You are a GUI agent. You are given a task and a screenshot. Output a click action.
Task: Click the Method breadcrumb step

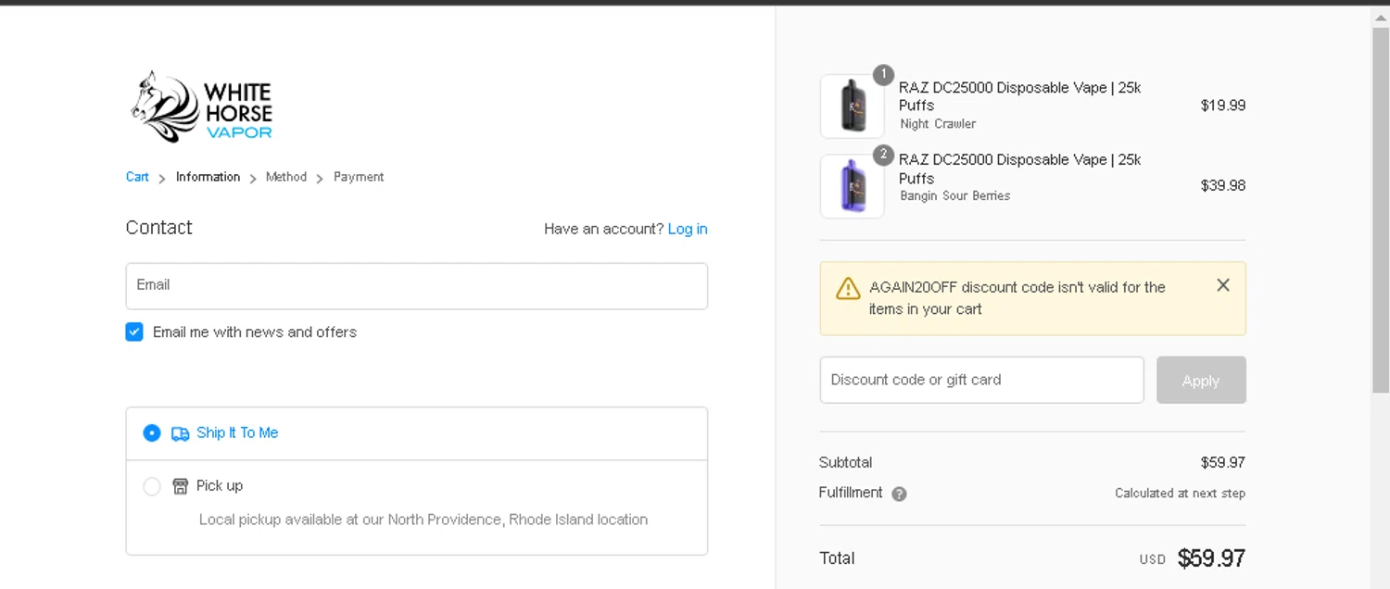pyautogui.click(x=286, y=177)
